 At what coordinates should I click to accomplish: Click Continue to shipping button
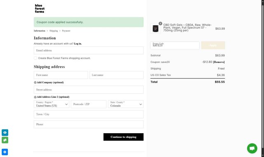(x=124, y=137)
